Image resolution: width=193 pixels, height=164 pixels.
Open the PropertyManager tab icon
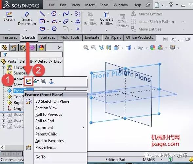coord(13,48)
